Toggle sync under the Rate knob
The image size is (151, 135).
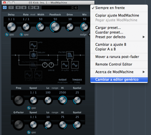[x=21, y=35]
